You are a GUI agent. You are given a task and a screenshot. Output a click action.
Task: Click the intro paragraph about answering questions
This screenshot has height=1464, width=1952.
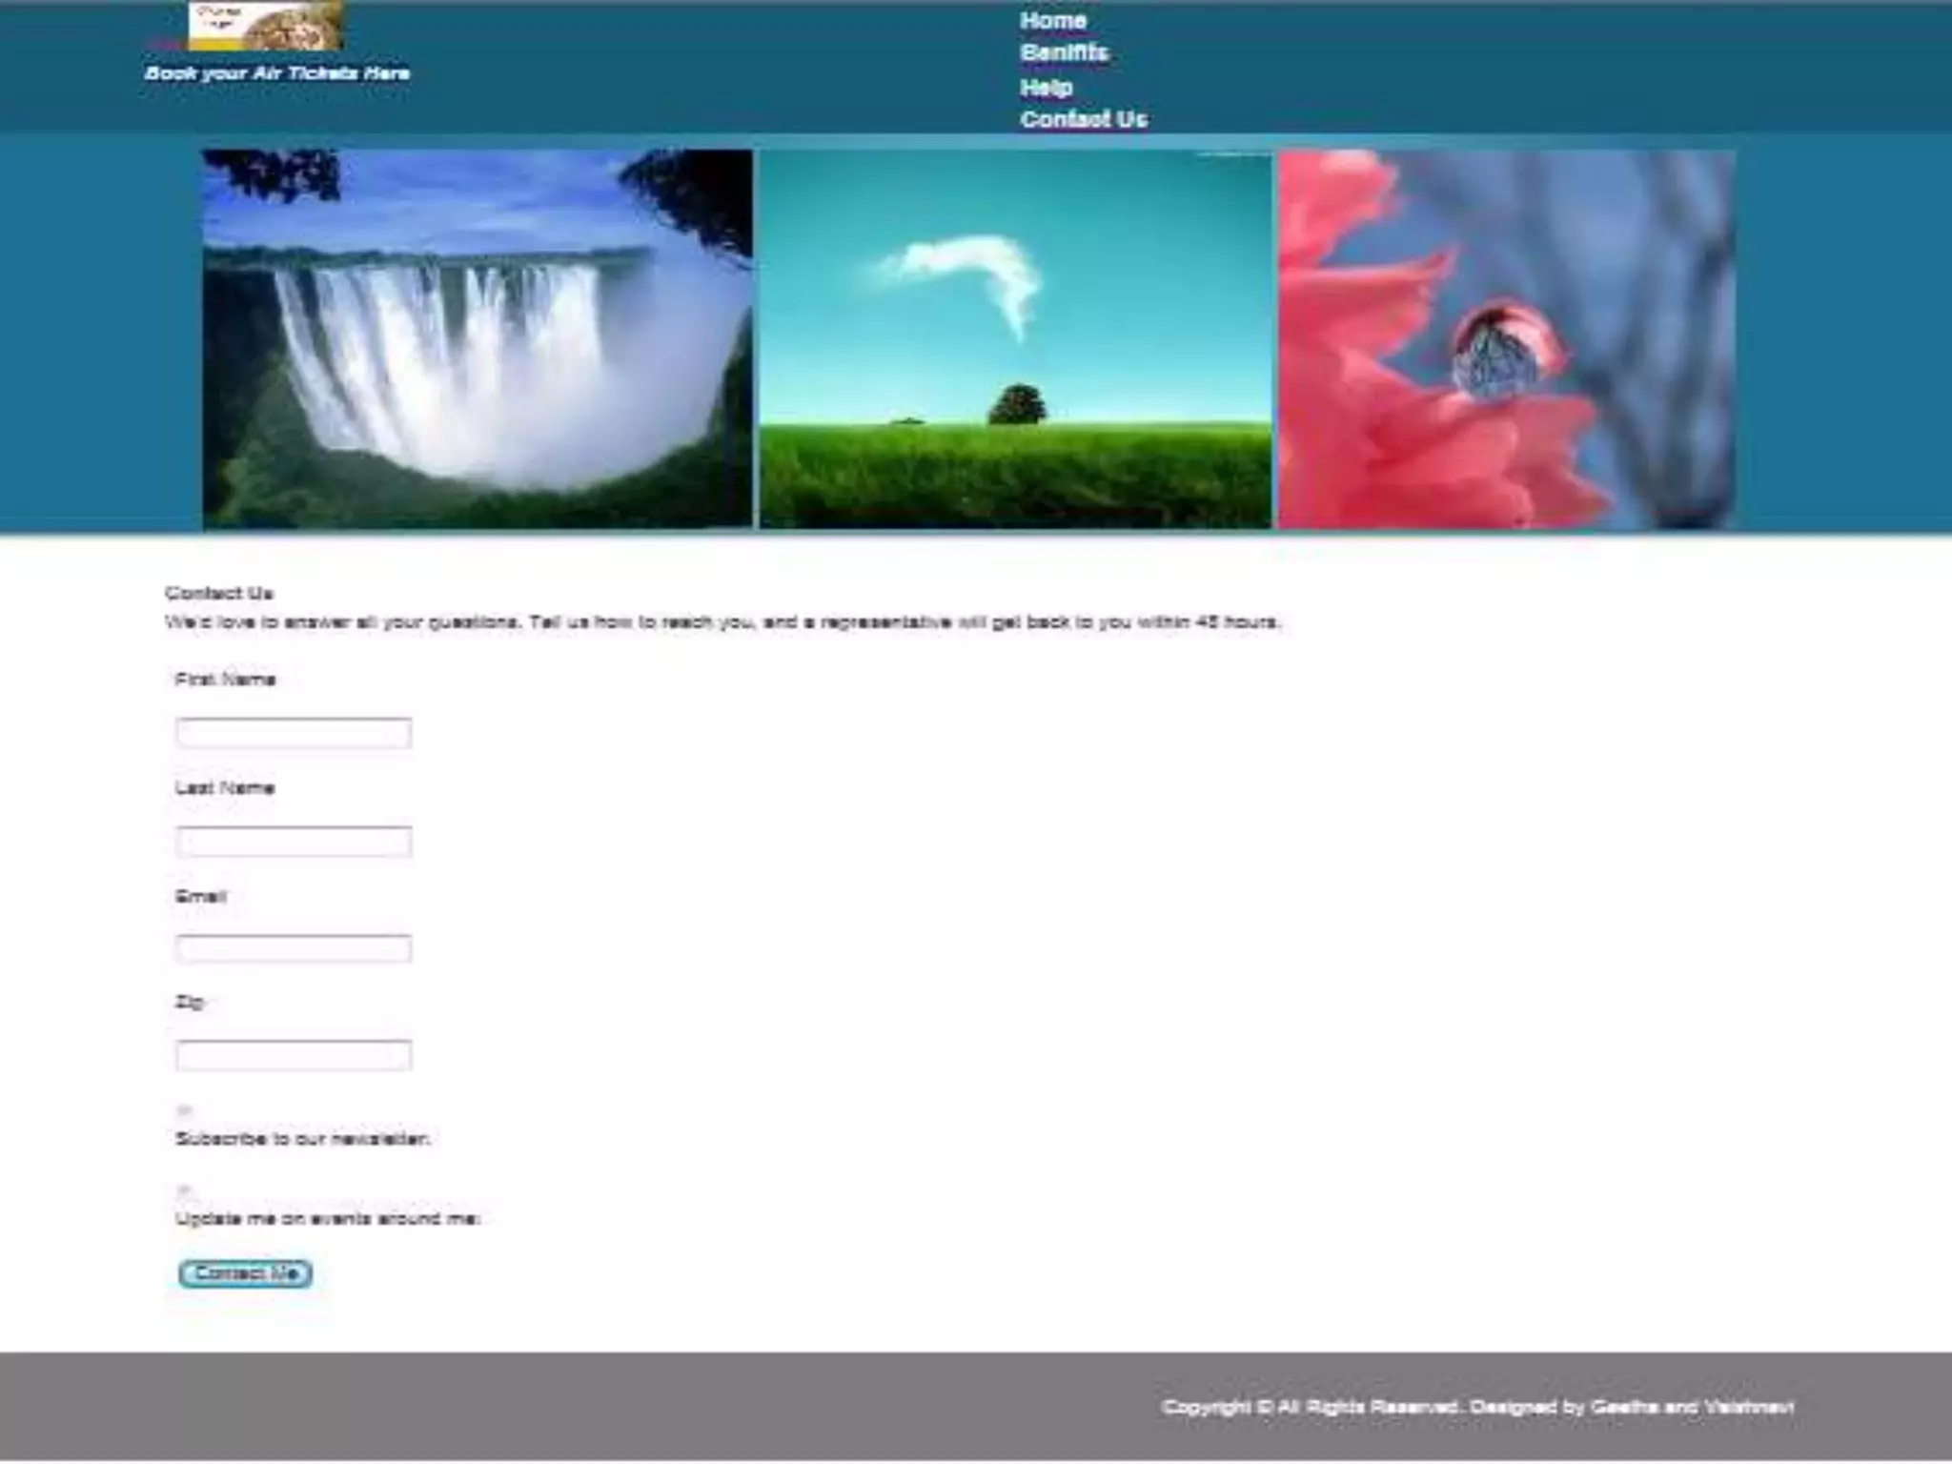click(723, 622)
